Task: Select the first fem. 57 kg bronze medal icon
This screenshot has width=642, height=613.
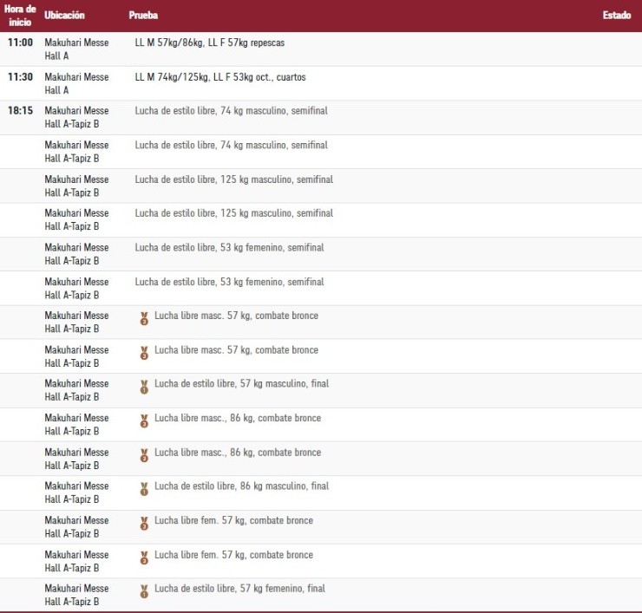Action: [x=144, y=522]
